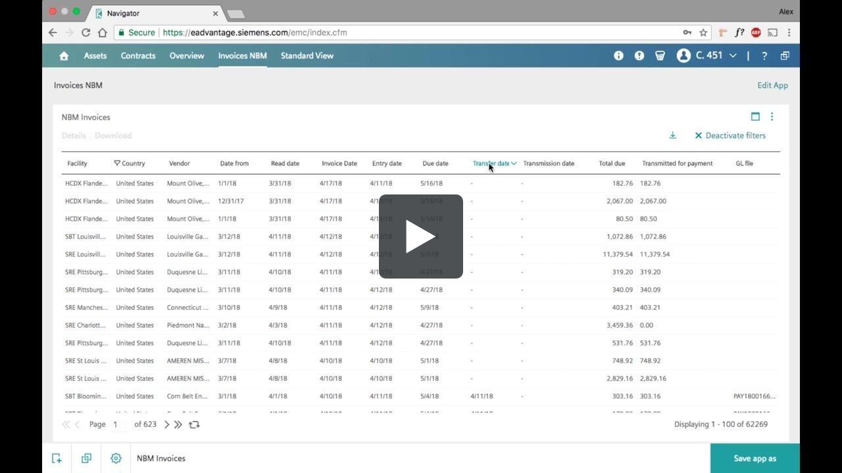Screen dimensions: 842x473
Task: Click the GL file column header
Action: tap(744, 164)
